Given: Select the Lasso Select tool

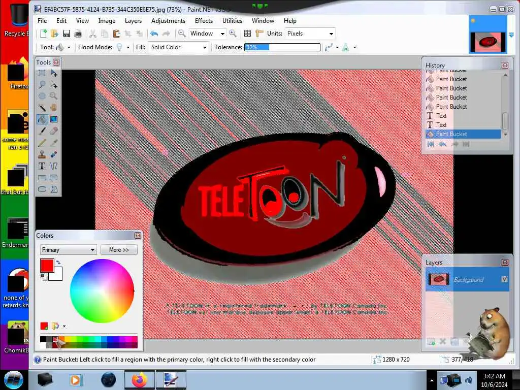Looking at the screenshot, I should (x=42, y=85).
